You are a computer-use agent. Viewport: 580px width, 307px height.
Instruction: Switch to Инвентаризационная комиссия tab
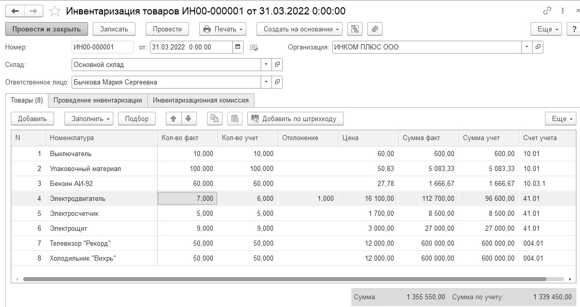pyautogui.click(x=201, y=100)
